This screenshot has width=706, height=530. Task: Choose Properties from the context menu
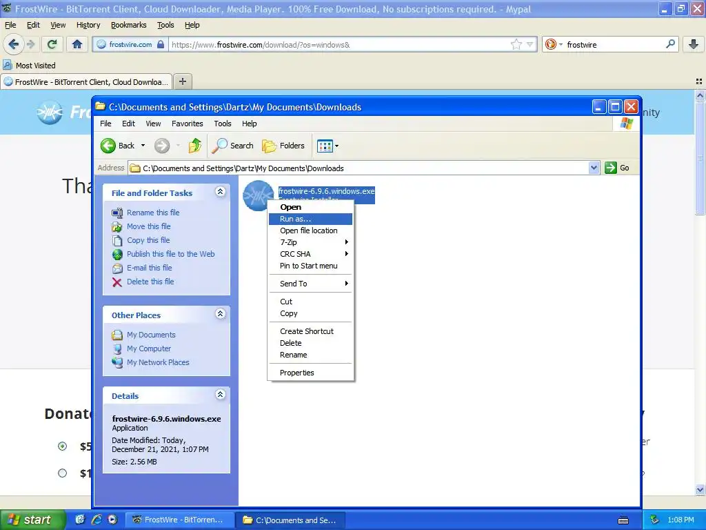click(x=310, y=373)
